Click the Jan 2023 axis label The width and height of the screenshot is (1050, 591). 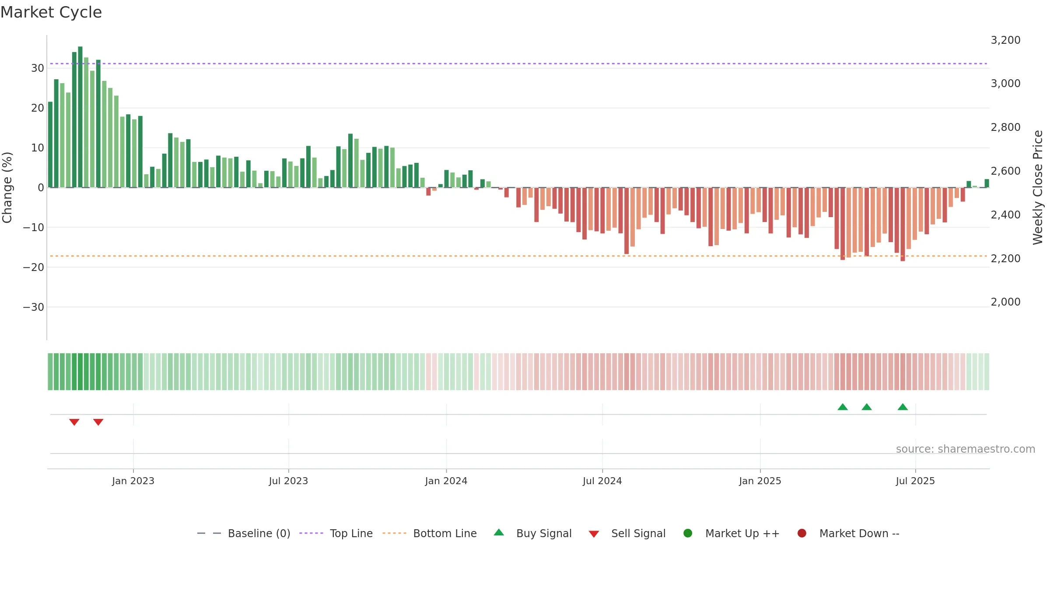(133, 481)
